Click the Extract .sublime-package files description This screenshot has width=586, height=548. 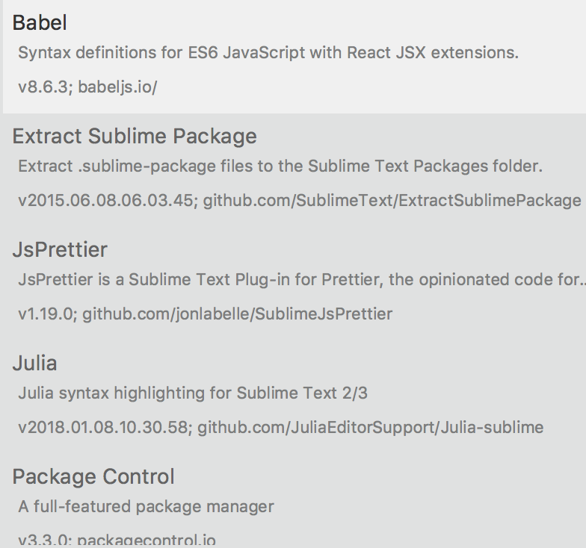(x=280, y=166)
